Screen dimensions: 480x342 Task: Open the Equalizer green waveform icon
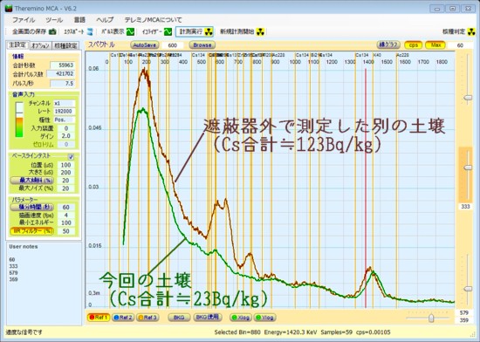[x=168, y=31]
